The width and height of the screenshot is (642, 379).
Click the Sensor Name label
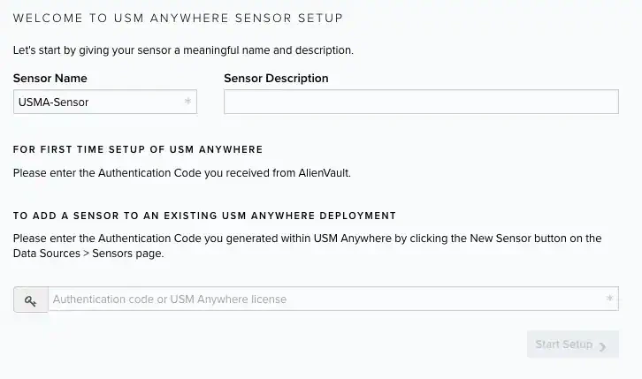click(x=50, y=78)
